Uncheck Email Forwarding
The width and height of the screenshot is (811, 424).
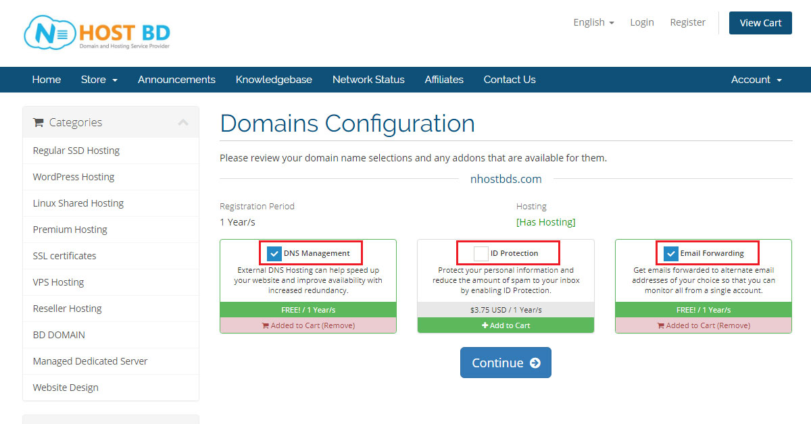[x=670, y=253]
